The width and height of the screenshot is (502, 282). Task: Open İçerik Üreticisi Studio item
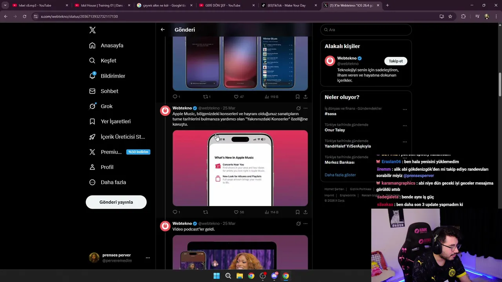coord(117,137)
